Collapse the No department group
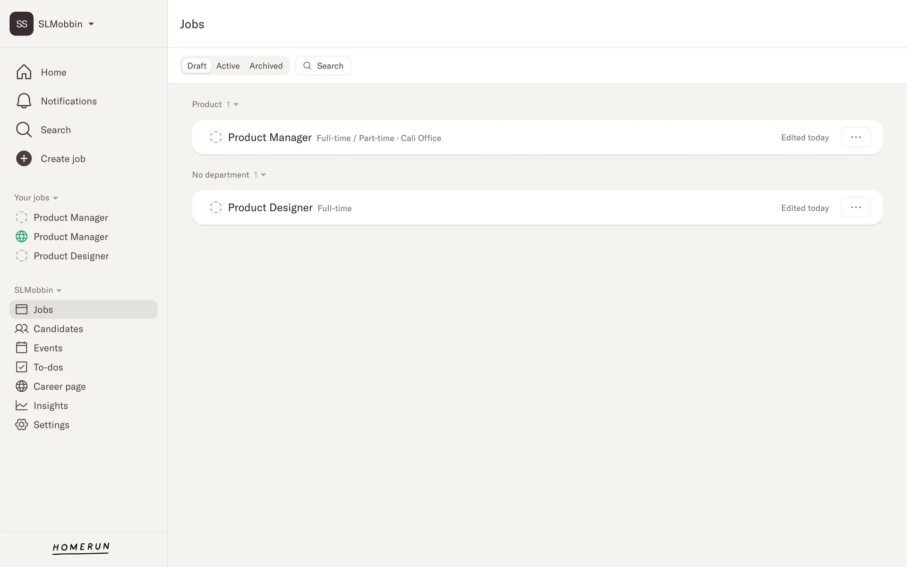 point(263,175)
